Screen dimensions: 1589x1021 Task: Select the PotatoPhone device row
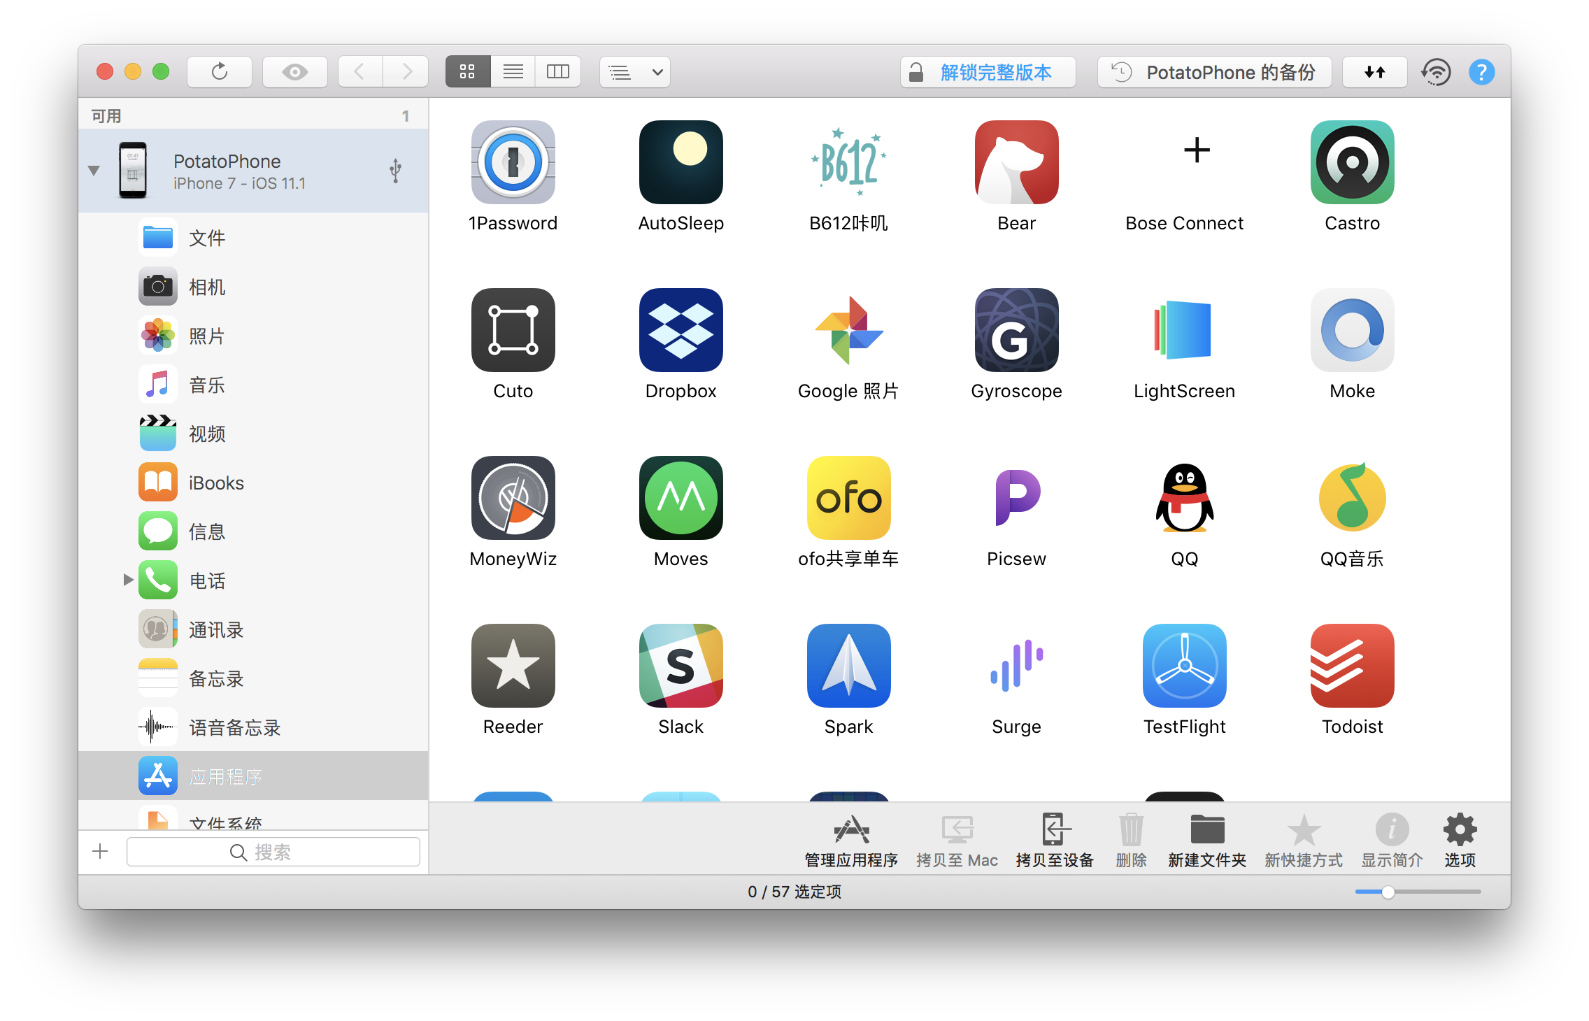point(253,171)
